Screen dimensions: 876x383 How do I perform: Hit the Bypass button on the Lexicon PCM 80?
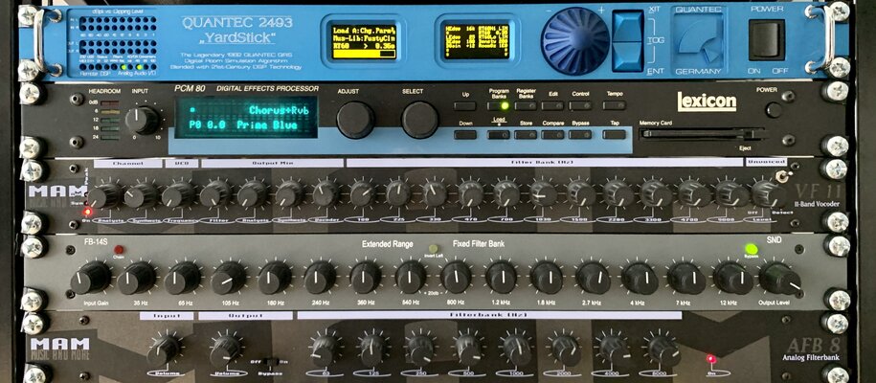tap(580, 135)
